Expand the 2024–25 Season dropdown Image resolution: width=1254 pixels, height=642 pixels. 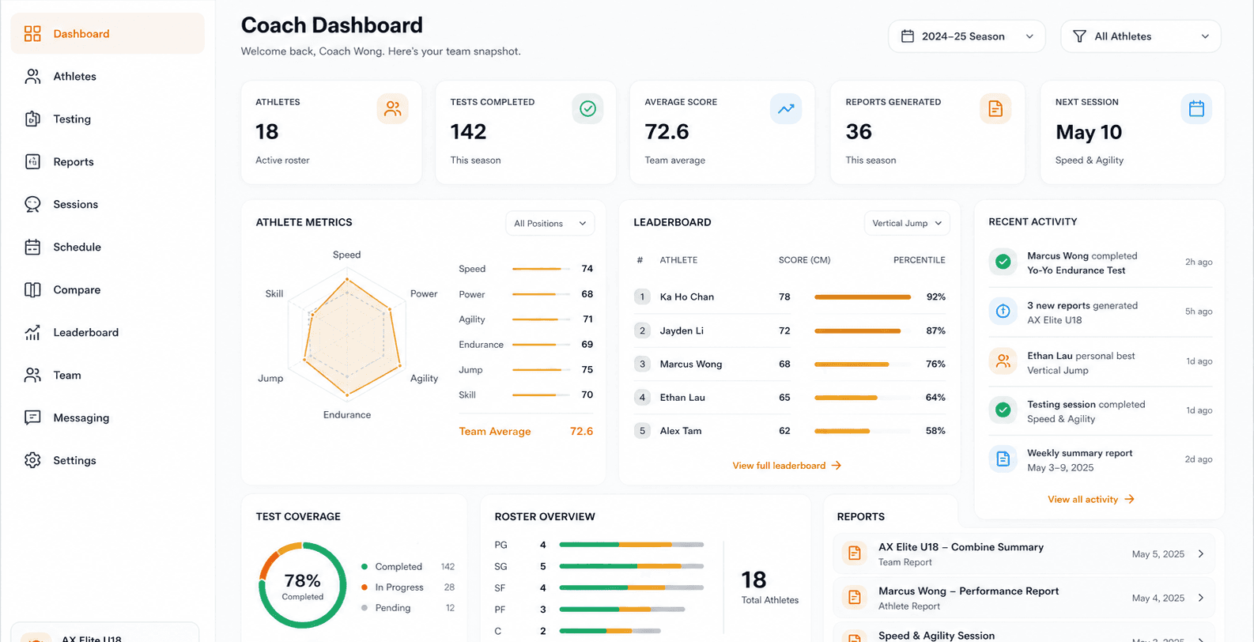pyautogui.click(x=967, y=36)
